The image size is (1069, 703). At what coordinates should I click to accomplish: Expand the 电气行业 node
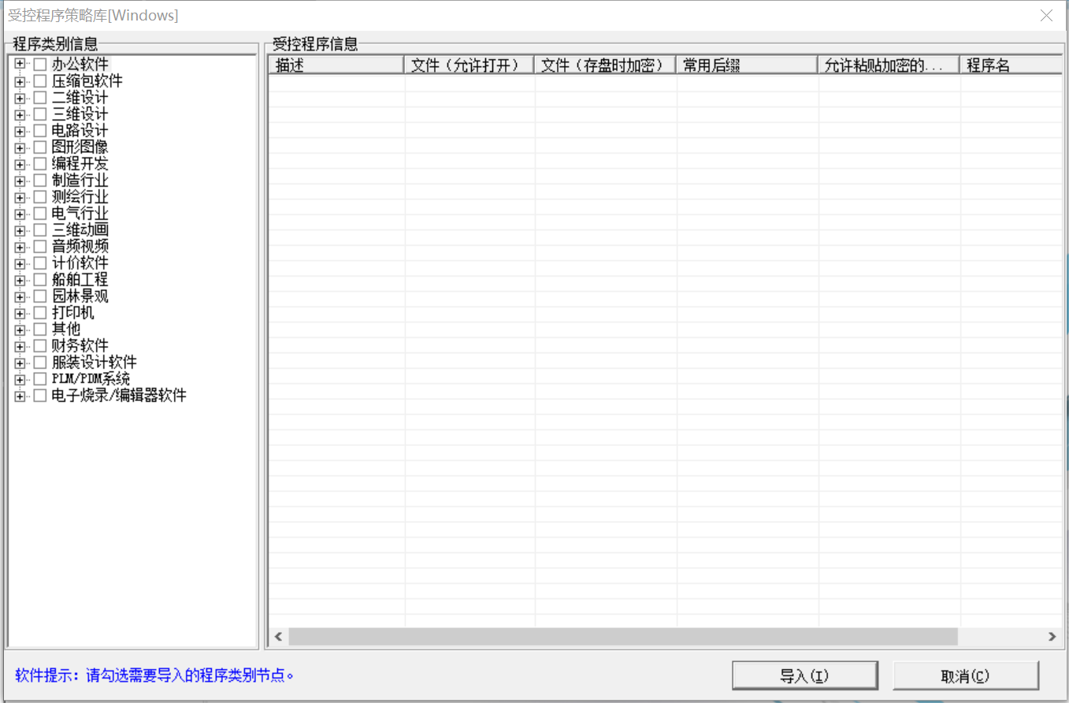pyautogui.click(x=20, y=214)
